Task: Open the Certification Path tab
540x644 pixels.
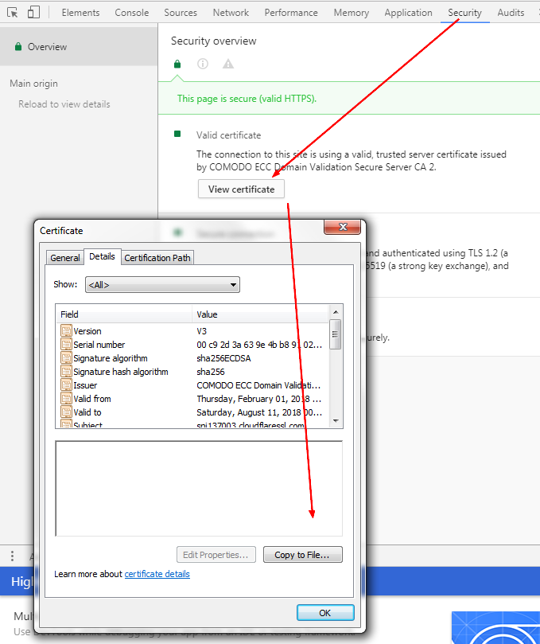Action: coord(157,258)
